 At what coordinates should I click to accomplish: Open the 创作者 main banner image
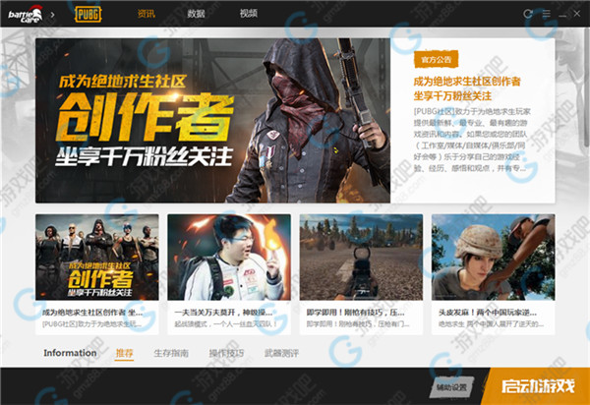pos(213,121)
